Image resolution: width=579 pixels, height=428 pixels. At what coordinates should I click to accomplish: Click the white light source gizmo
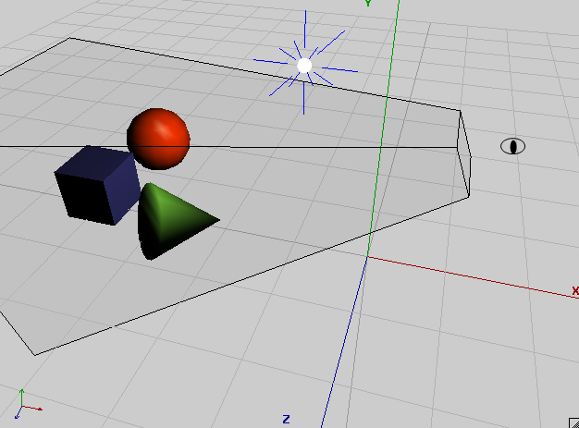[304, 66]
